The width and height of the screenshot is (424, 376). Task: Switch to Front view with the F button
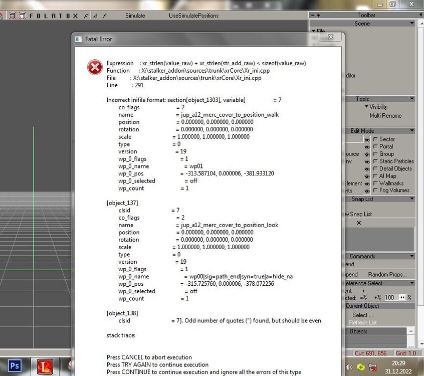coord(31,16)
